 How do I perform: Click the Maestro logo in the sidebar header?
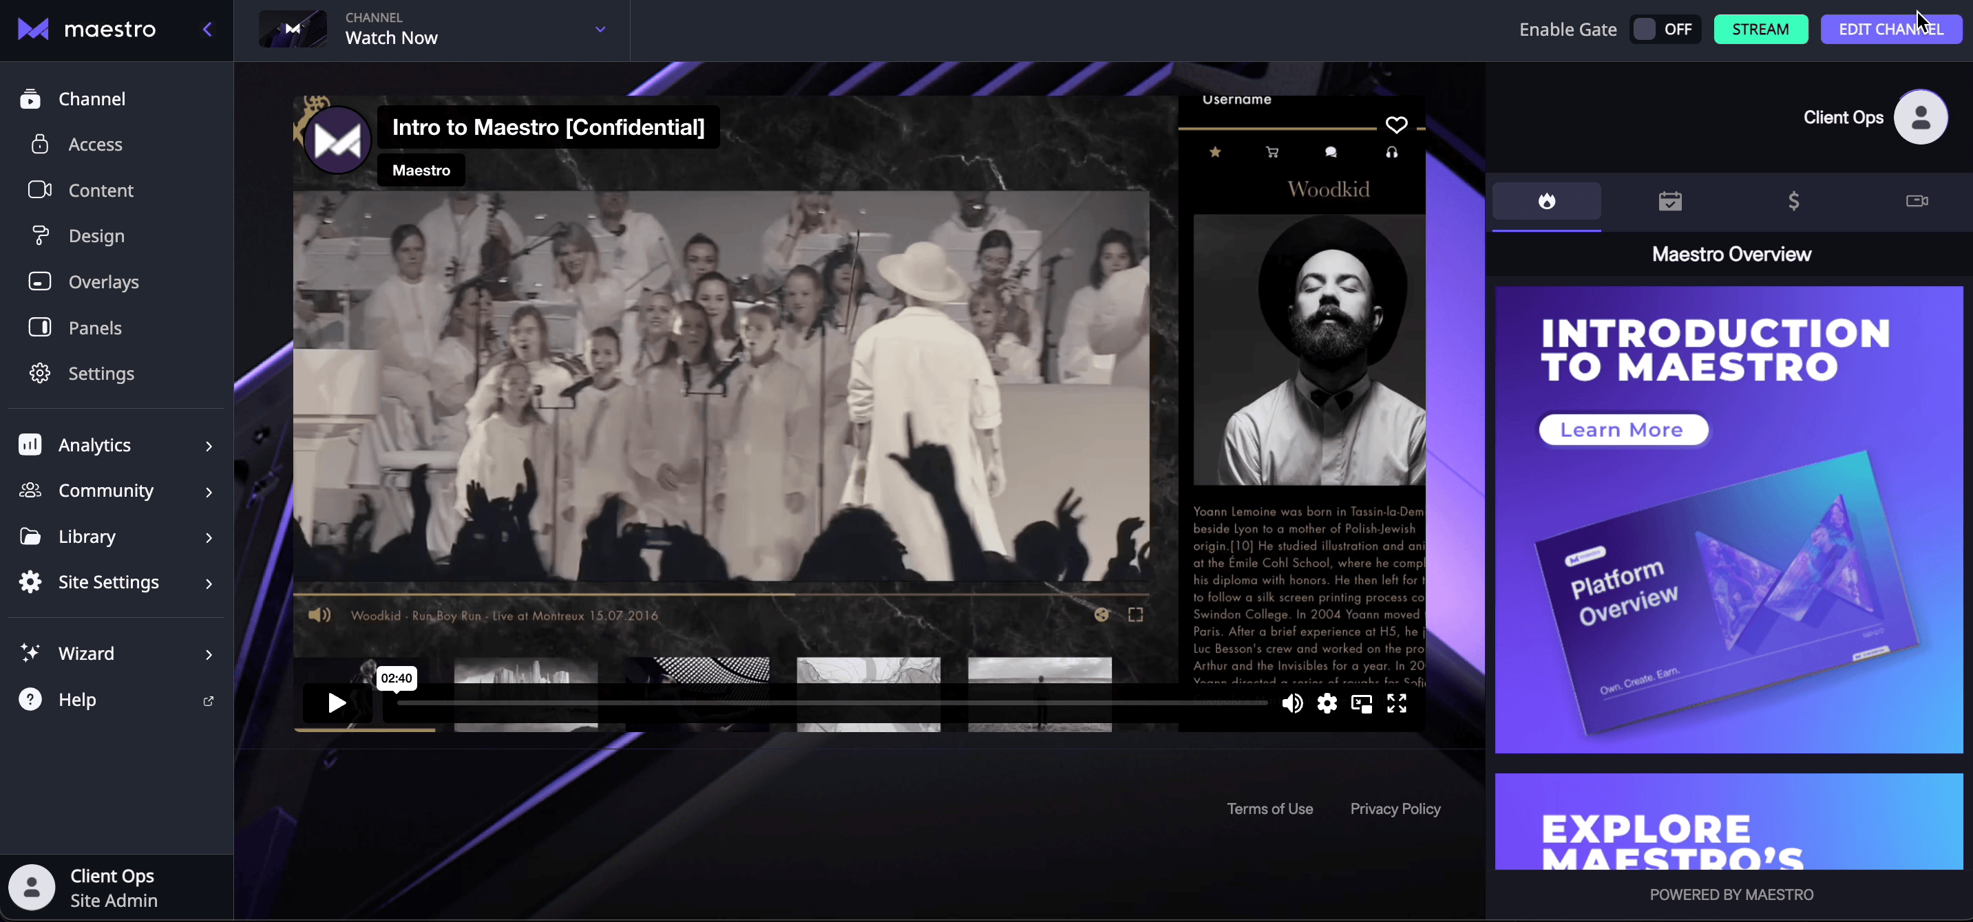87,29
